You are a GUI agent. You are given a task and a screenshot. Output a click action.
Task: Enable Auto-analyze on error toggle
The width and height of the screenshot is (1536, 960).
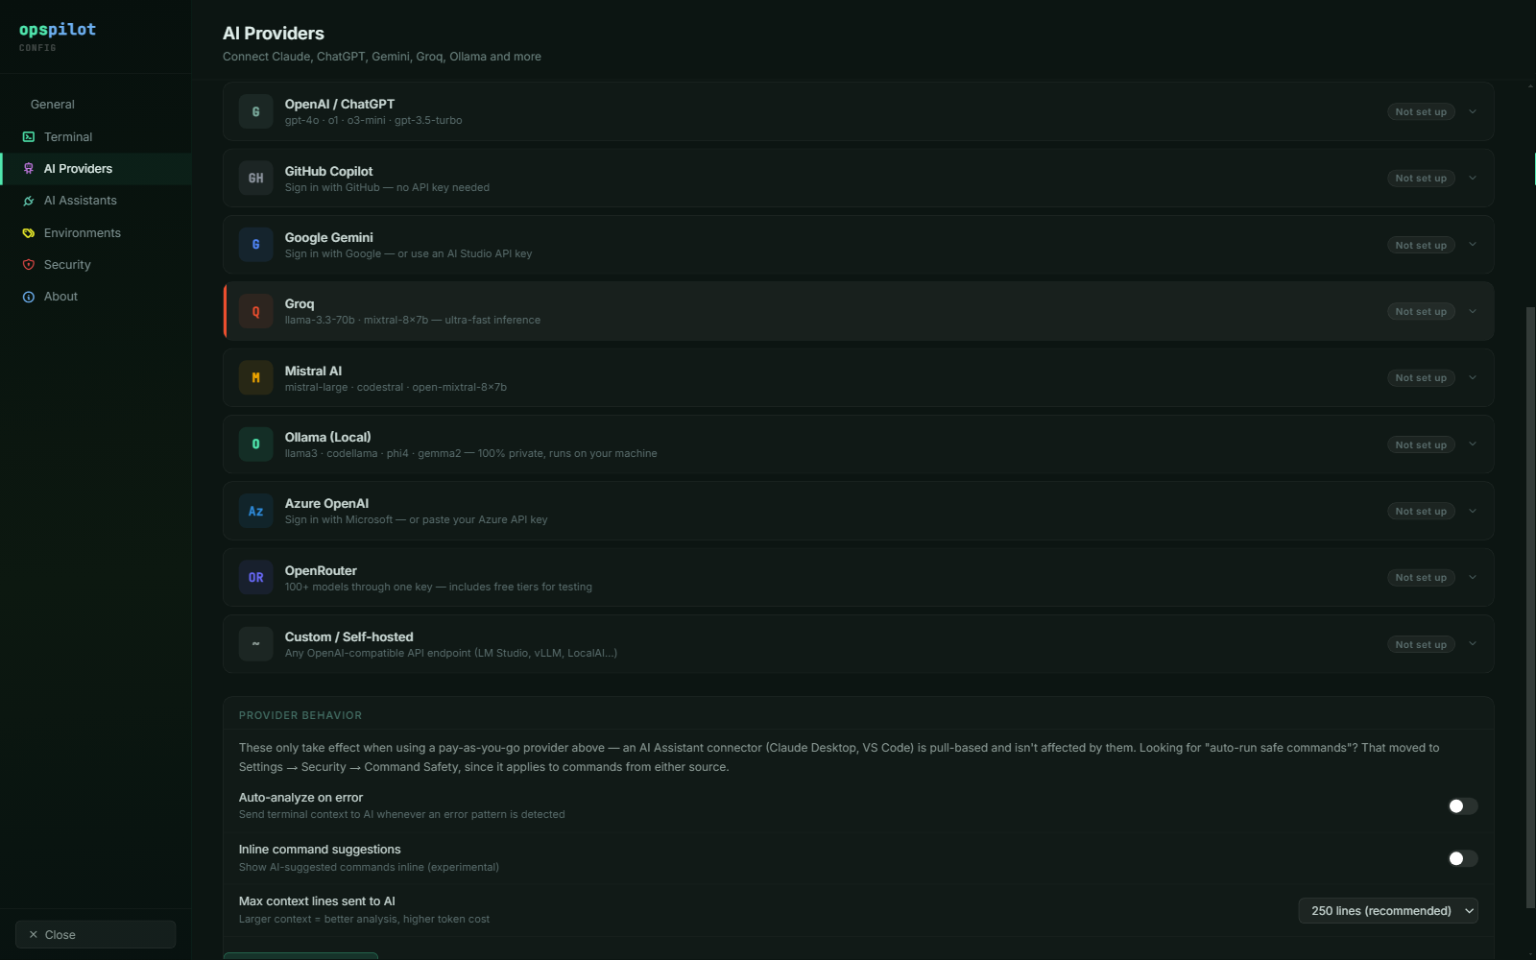1462,806
